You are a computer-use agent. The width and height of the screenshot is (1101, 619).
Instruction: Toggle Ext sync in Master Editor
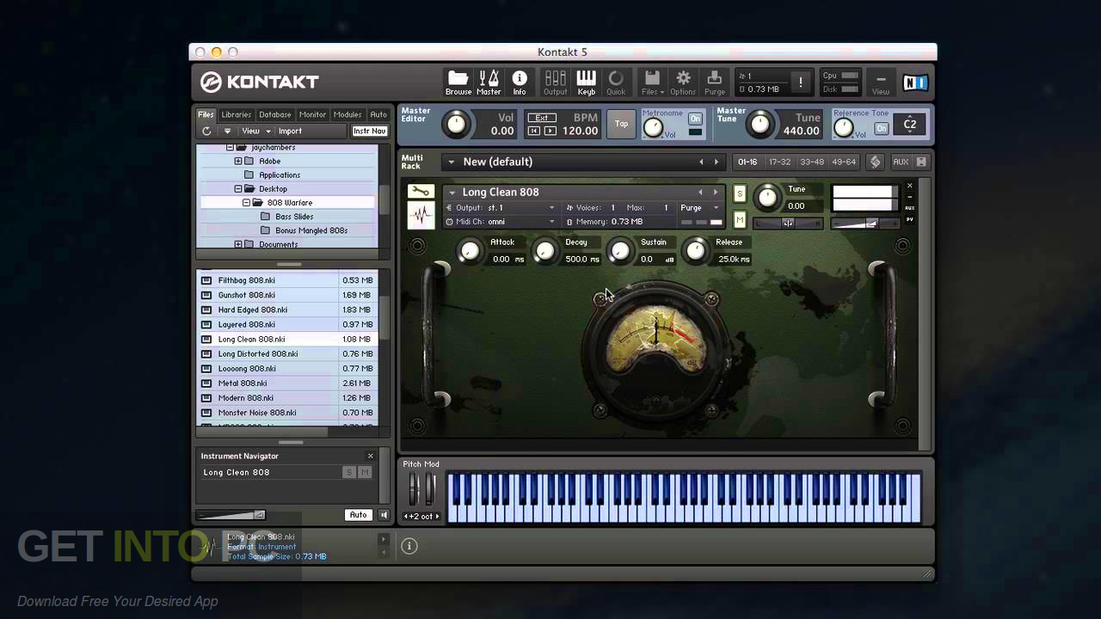pos(542,118)
